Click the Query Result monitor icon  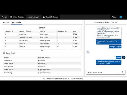click(4, 53)
